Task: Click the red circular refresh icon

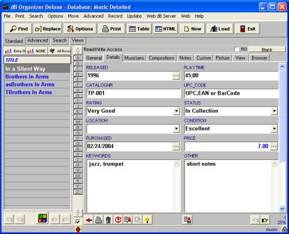Action: [x=118, y=220]
